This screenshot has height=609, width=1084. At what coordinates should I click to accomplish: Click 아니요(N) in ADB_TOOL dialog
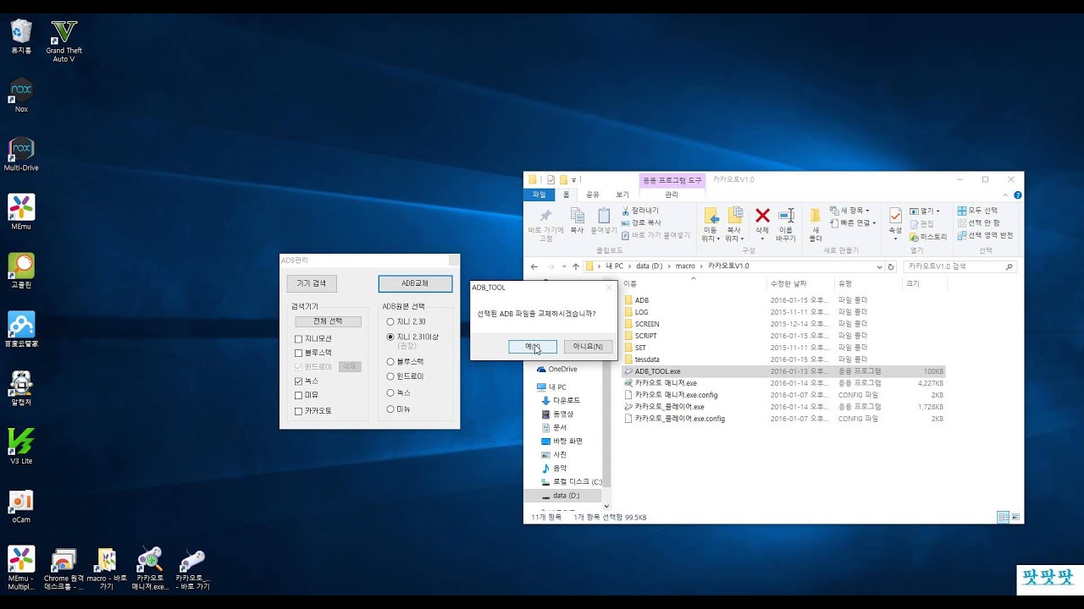coord(588,346)
